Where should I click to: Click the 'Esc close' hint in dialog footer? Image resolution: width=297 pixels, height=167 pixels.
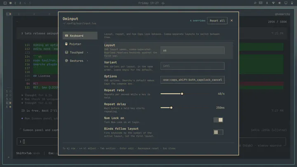(x=169, y=148)
